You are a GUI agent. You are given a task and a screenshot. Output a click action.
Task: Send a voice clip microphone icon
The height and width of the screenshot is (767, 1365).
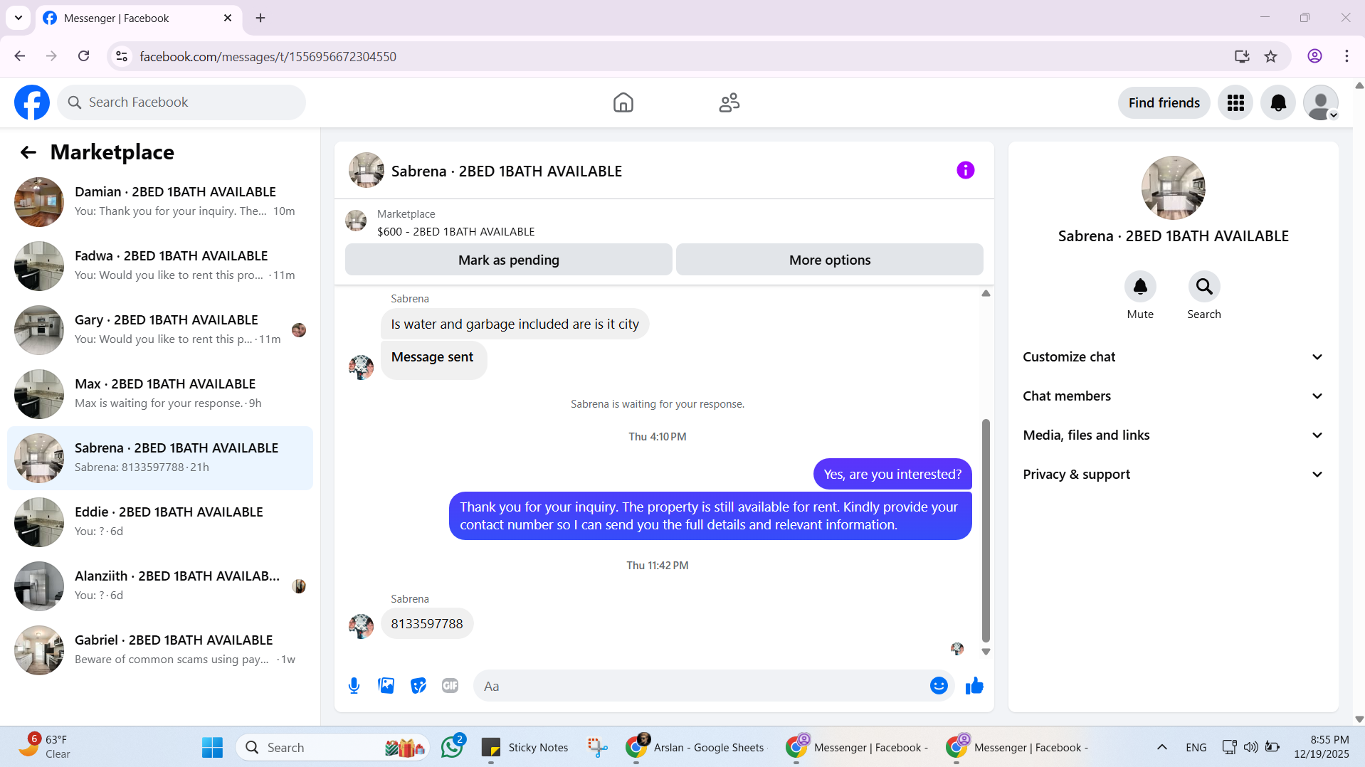coord(354,686)
